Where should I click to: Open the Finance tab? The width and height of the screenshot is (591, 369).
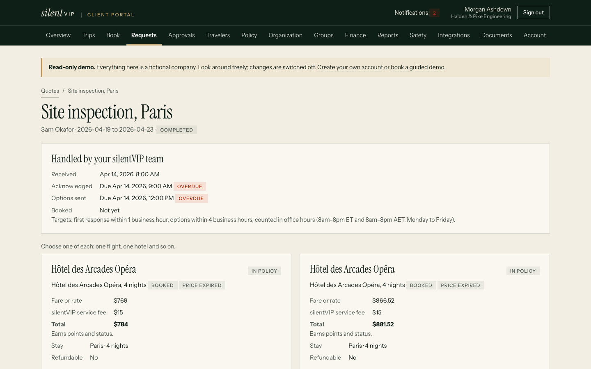tap(355, 35)
